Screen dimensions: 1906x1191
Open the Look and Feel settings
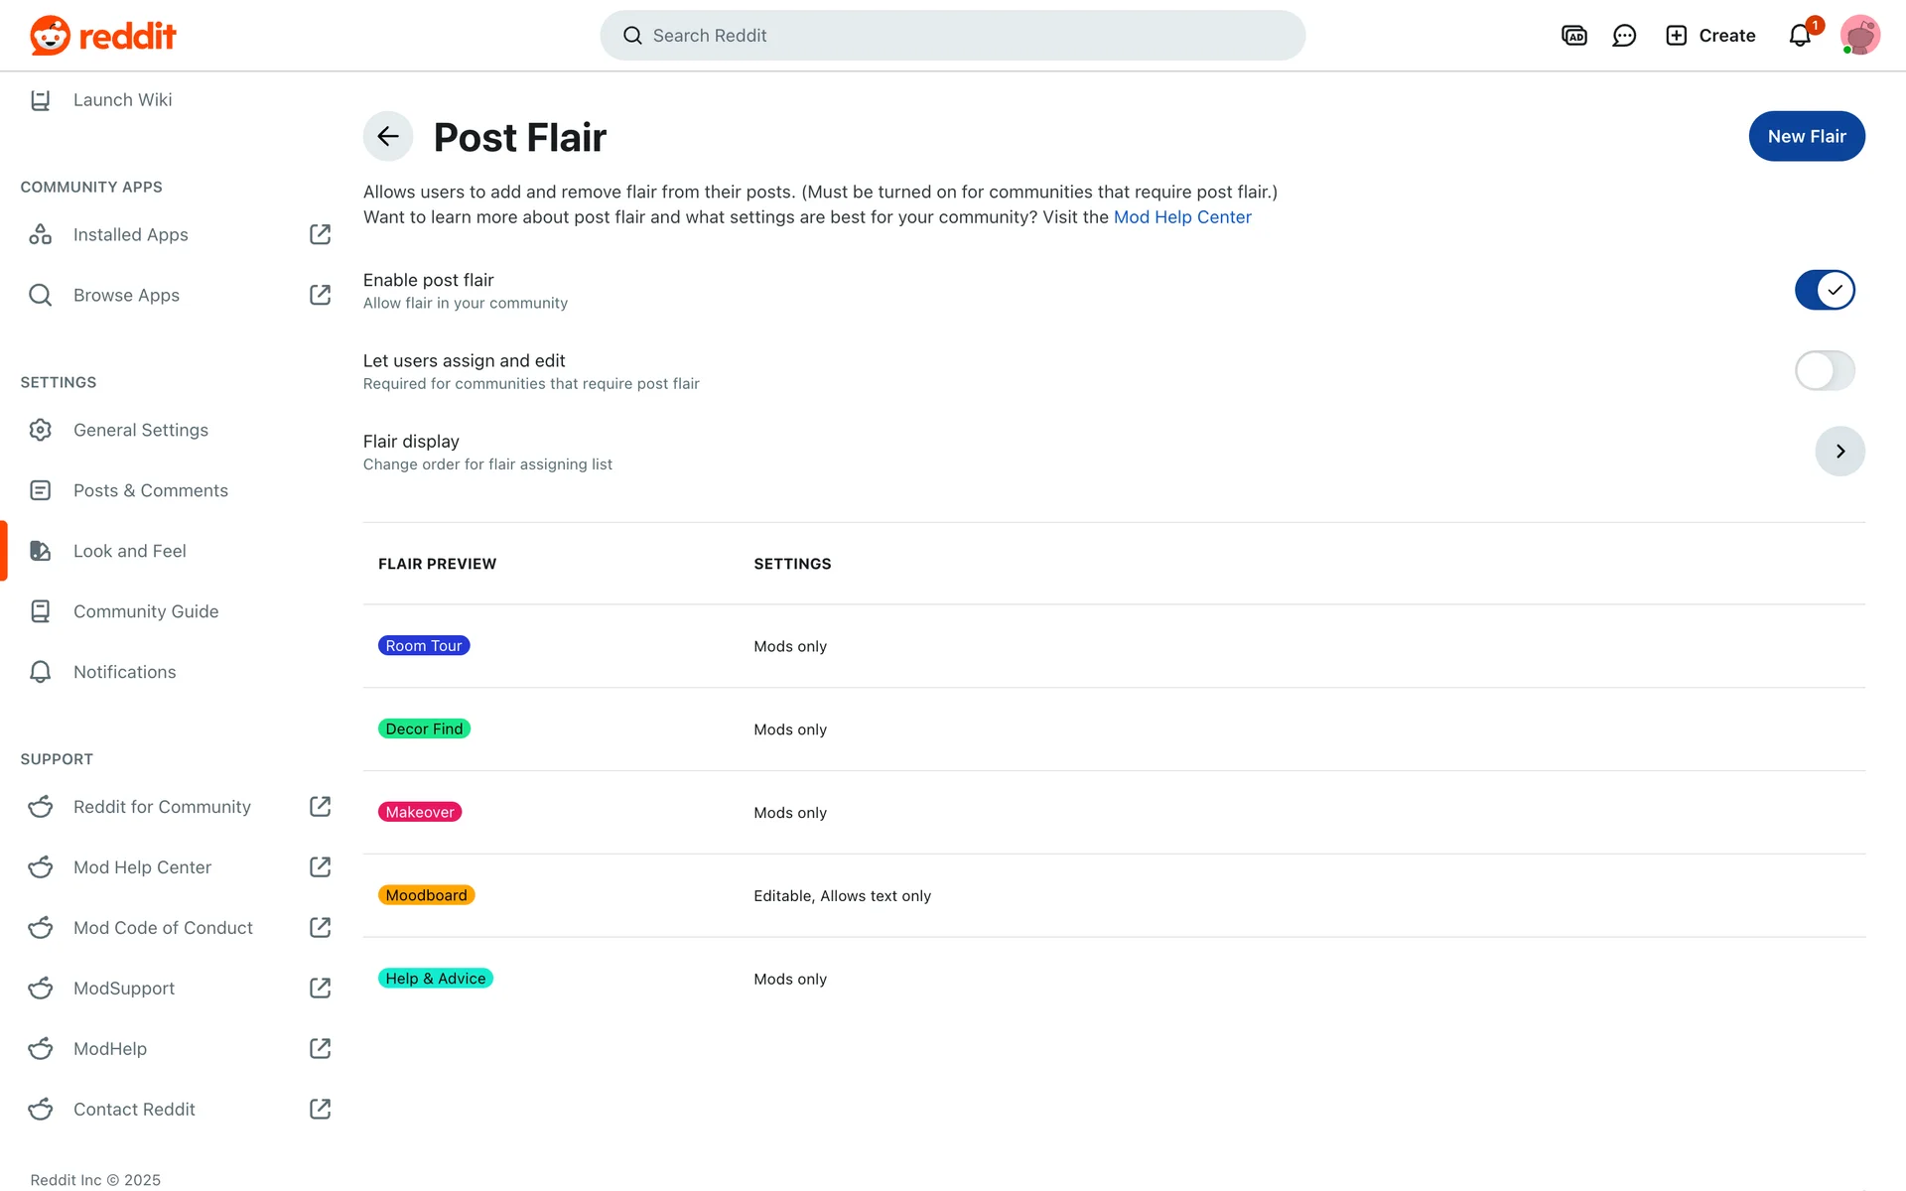pos(129,551)
